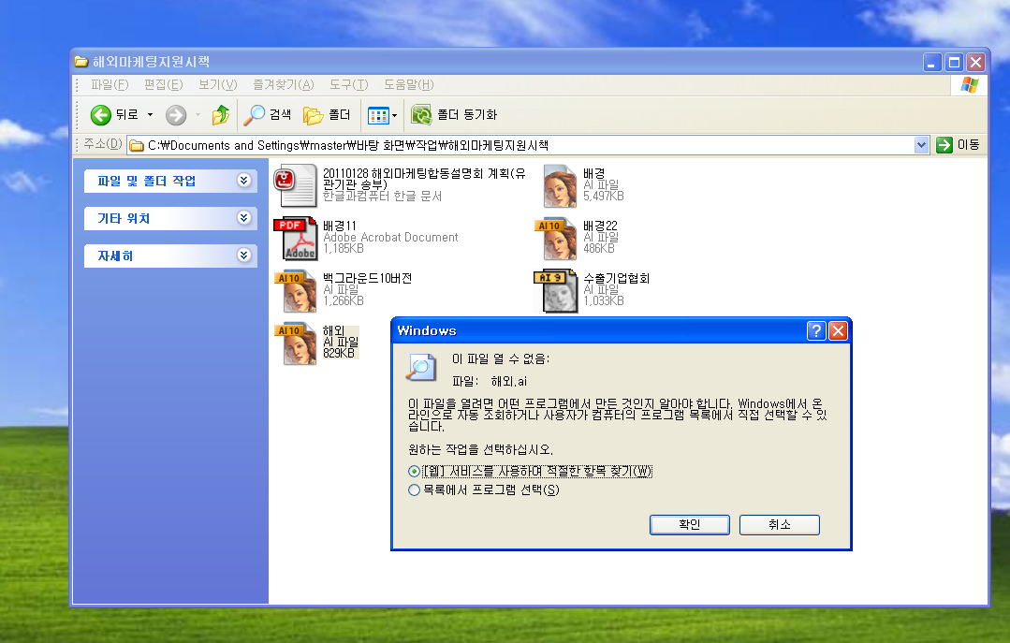Click the Up folder icon in toolbar
This screenshot has height=643, width=1010.
point(221,115)
